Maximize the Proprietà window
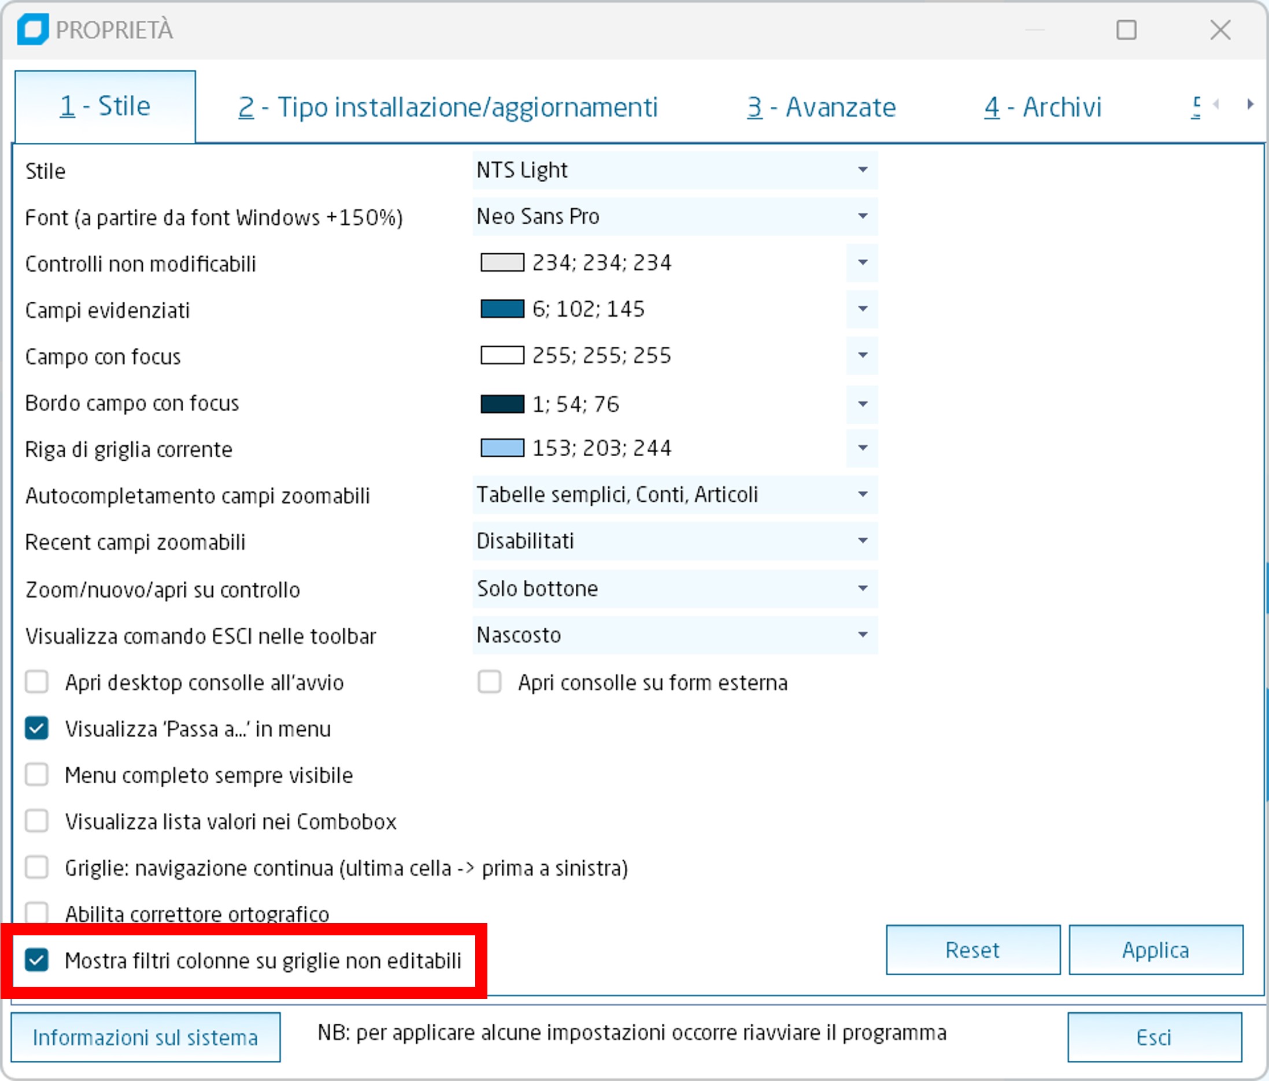Screen dimensions: 1269x1081 point(1126,29)
